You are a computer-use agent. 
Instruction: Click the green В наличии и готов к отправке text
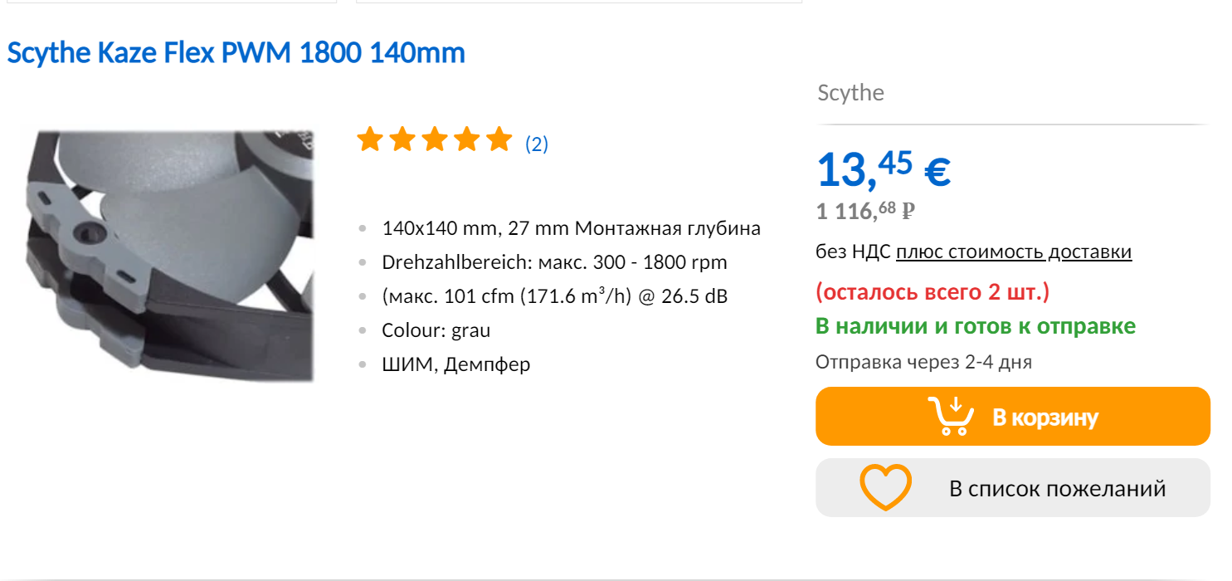[975, 326]
